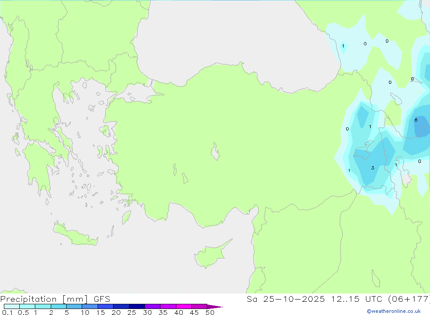
Task: Click the "3" precipitation value on map
Action: point(373,168)
